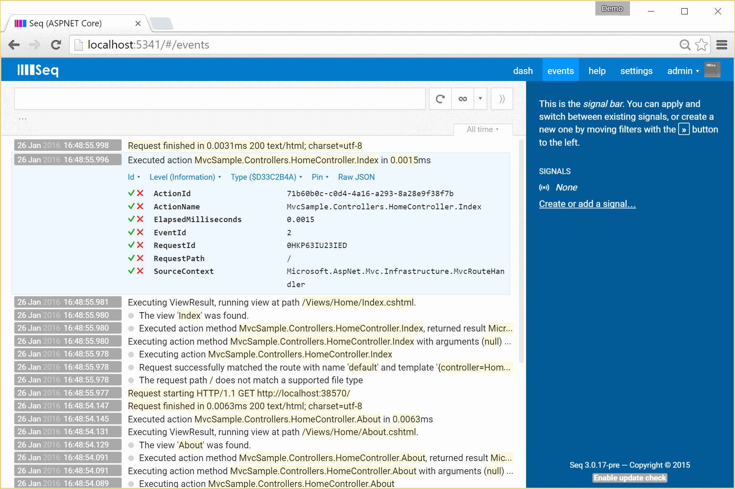
Task: Include SourceContext filter with green checkmark
Action: (x=131, y=271)
